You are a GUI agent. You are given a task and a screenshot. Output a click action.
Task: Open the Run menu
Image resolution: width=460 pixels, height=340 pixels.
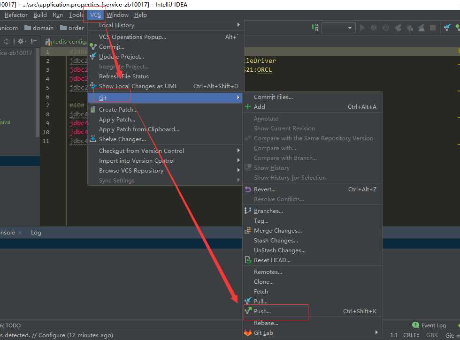click(57, 15)
